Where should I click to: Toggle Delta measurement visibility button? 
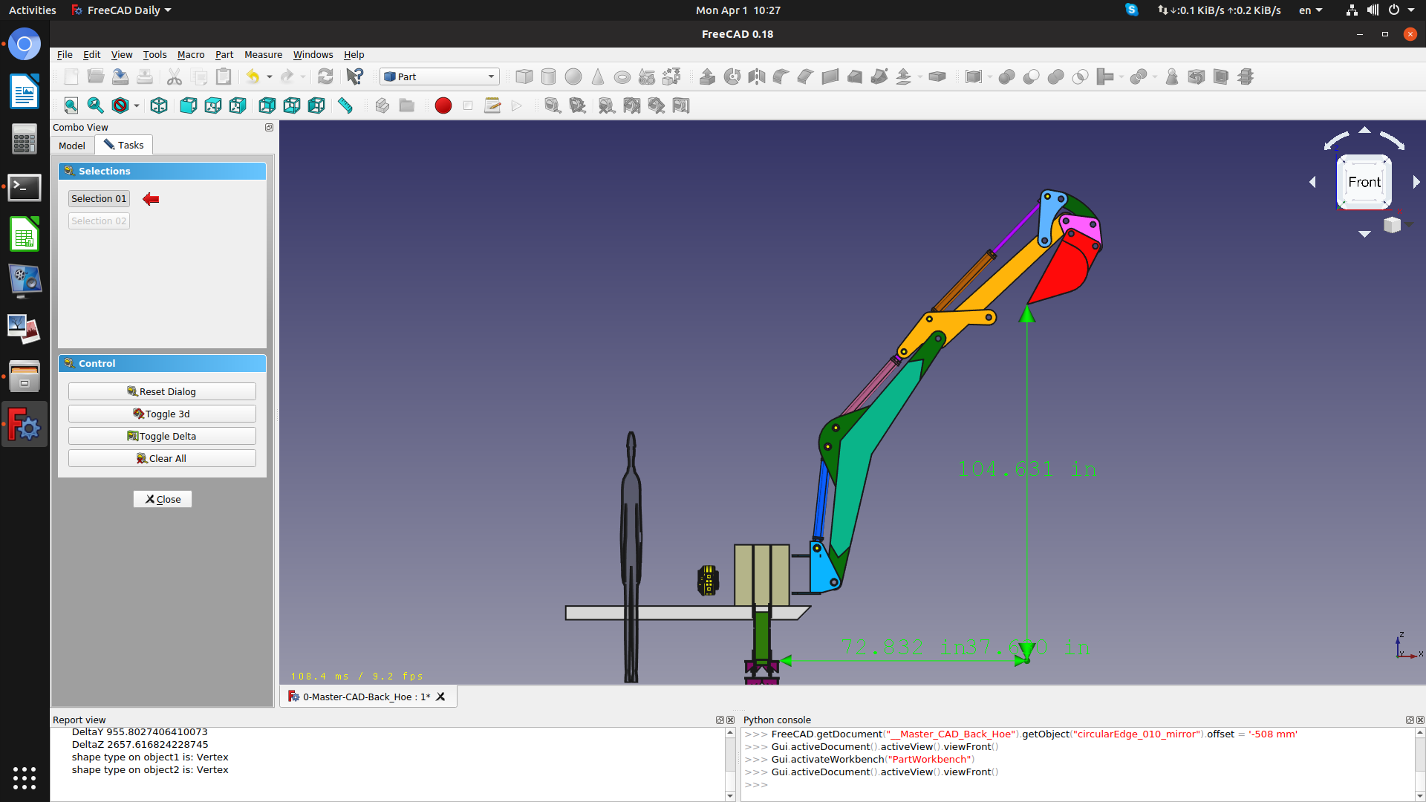(x=162, y=436)
